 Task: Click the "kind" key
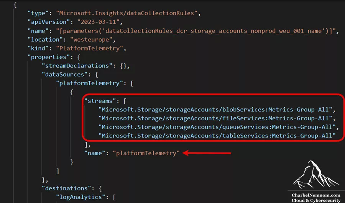[38, 48]
